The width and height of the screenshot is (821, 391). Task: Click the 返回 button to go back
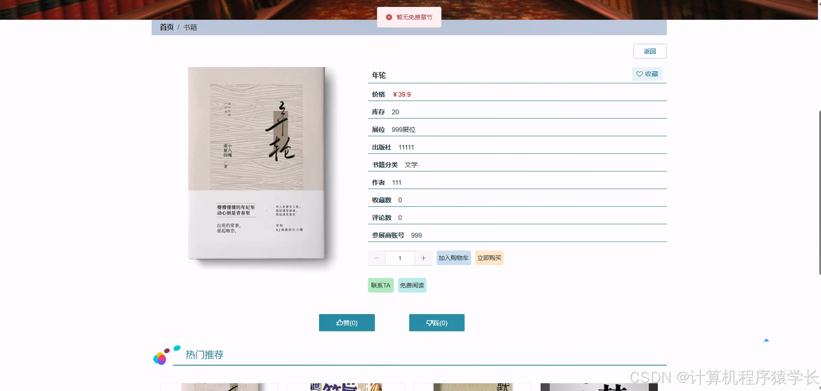pos(650,51)
